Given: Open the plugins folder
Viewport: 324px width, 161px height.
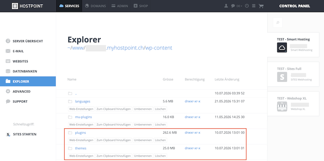Looking at the screenshot, I should pyautogui.click(x=80, y=133).
